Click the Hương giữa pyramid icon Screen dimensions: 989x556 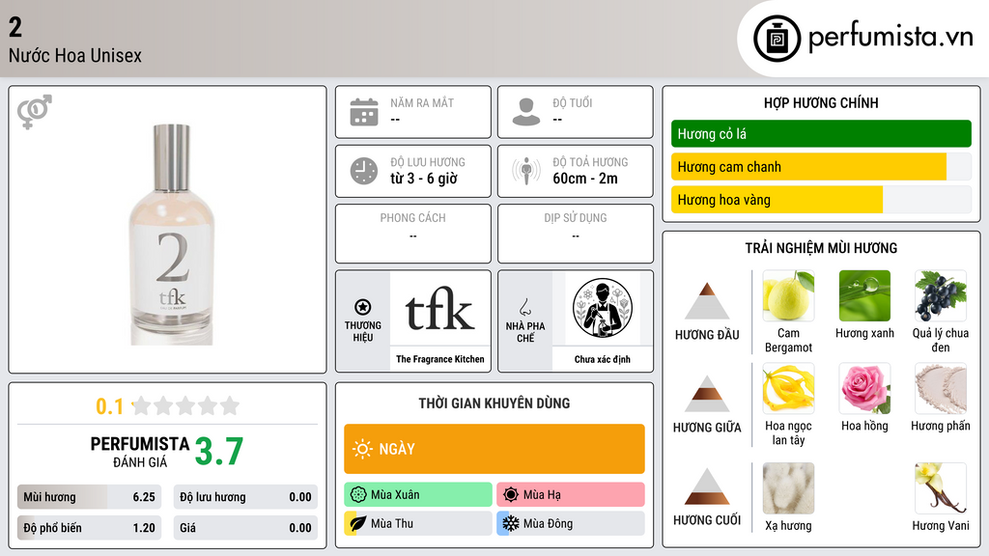[x=707, y=394]
